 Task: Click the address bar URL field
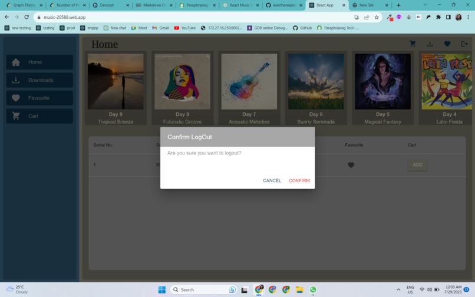point(194,17)
